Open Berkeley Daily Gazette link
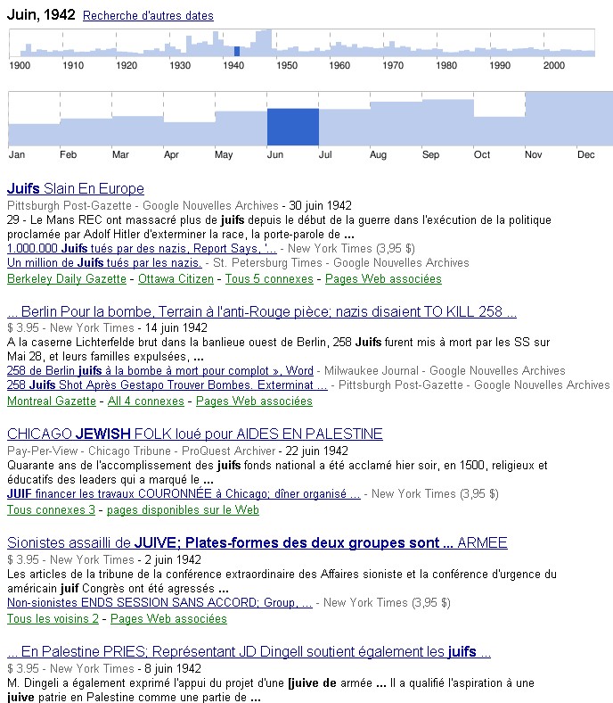The height and width of the screenshot is (703, 613). coord(67,279)
